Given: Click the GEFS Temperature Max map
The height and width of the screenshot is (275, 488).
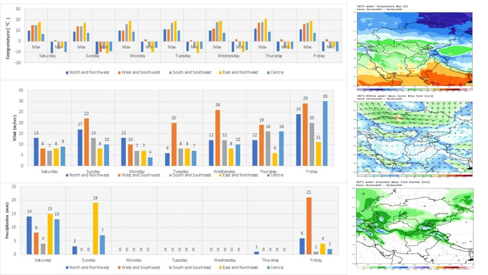Looking at the screenshot, I should tap(414, 49).
